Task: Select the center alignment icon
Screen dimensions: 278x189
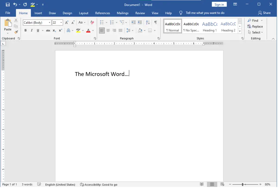Action: click(108, 30)
